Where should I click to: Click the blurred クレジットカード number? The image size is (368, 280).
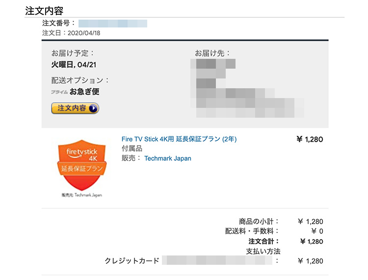(x=217, y=260)
